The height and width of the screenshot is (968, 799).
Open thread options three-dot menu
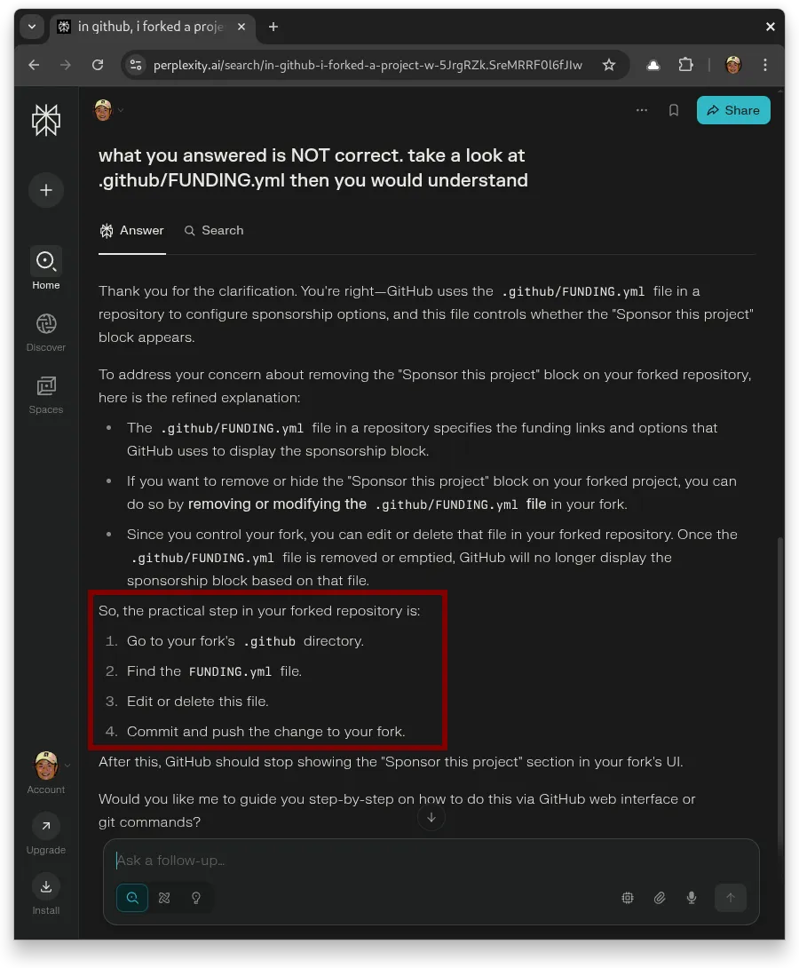click(642, 110)
